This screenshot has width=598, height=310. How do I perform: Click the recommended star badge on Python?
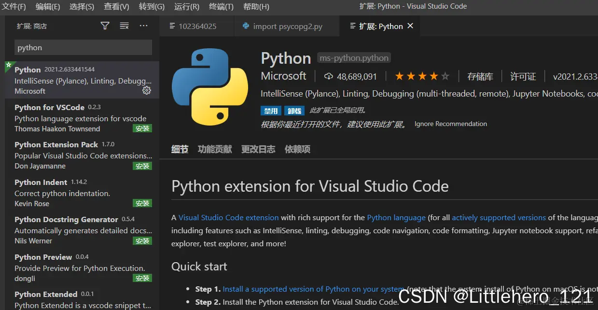(8, 65)
